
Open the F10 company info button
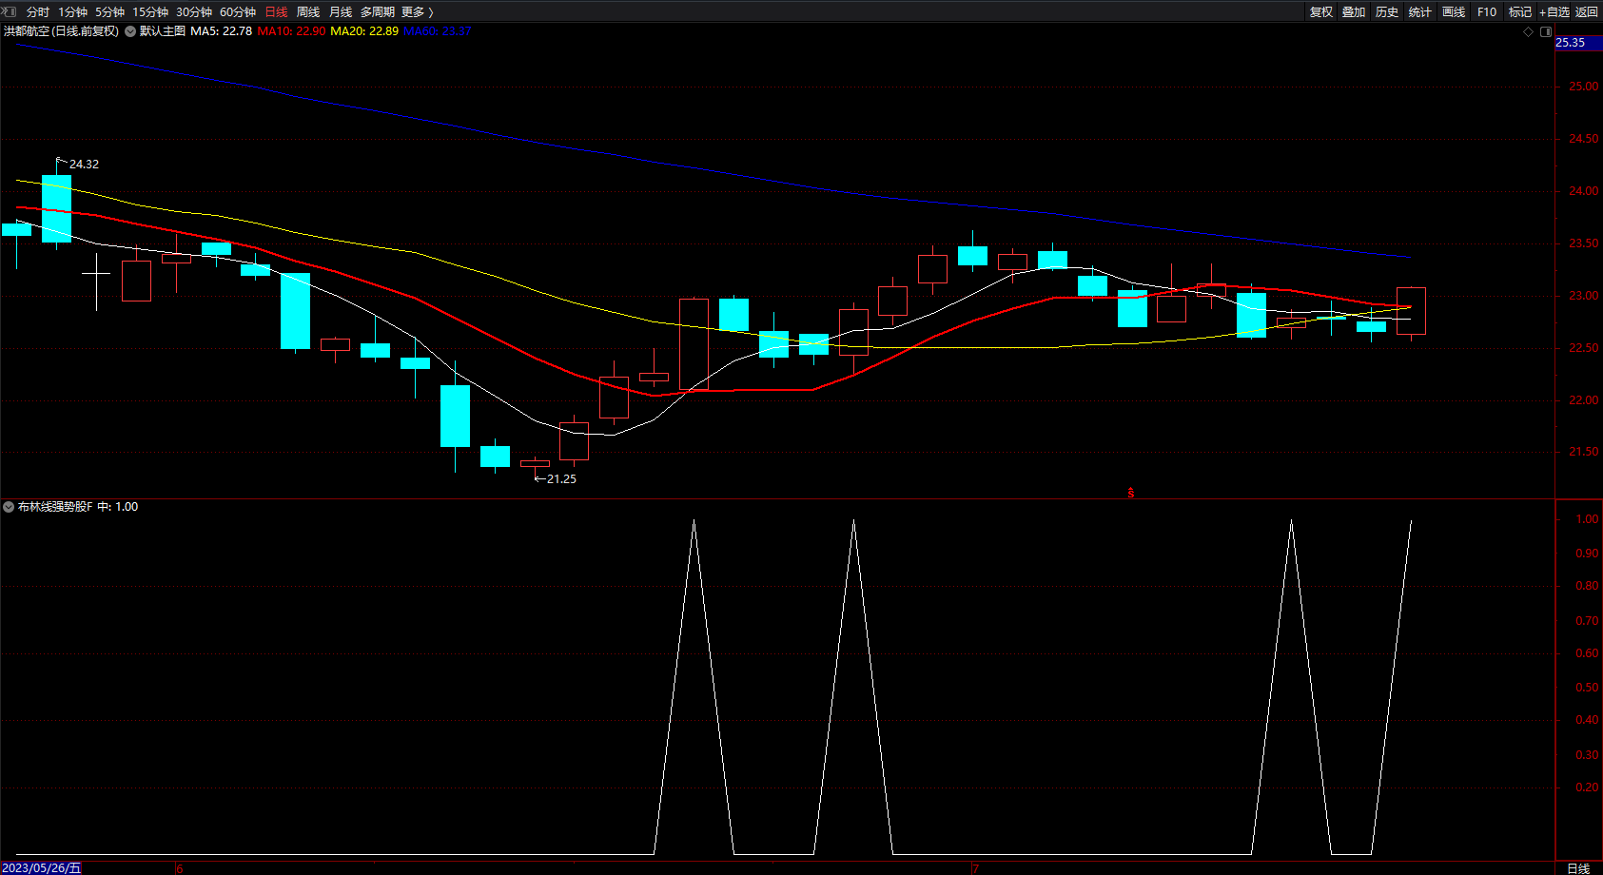1487,12
